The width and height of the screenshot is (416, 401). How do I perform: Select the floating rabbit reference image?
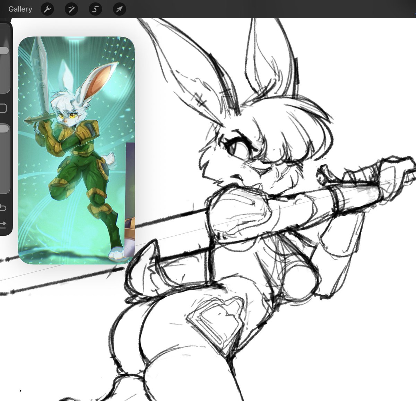[x=76, y=150]
